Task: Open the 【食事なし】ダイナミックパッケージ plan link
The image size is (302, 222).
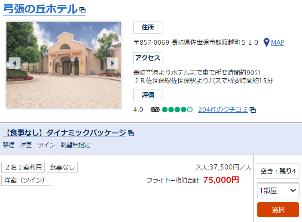Action: (64, 133)
